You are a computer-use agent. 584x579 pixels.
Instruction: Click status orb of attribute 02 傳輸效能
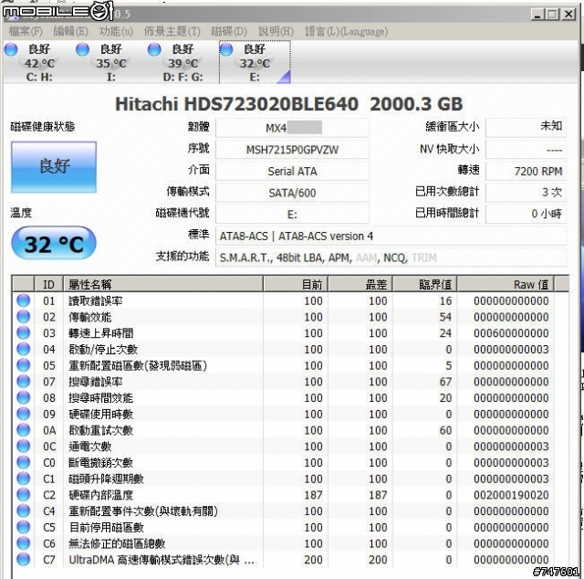[24, 317]
